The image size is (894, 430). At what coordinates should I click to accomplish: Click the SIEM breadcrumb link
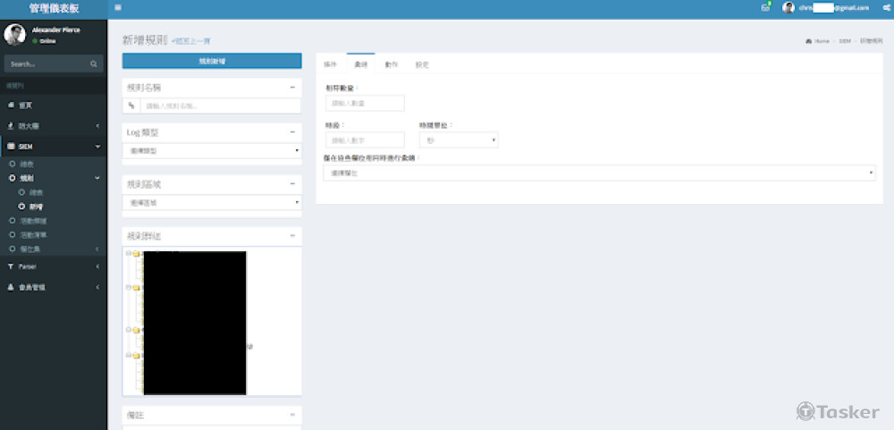click(845, 41)
